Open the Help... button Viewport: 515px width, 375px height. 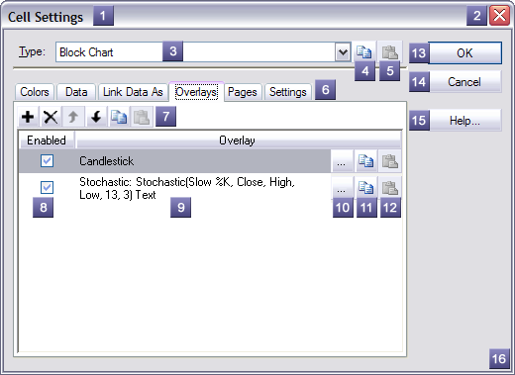click(464, 121)
